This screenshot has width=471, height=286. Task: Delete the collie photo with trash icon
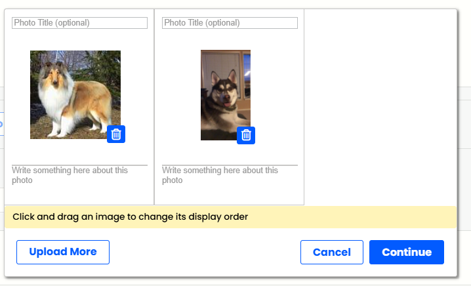116,134
